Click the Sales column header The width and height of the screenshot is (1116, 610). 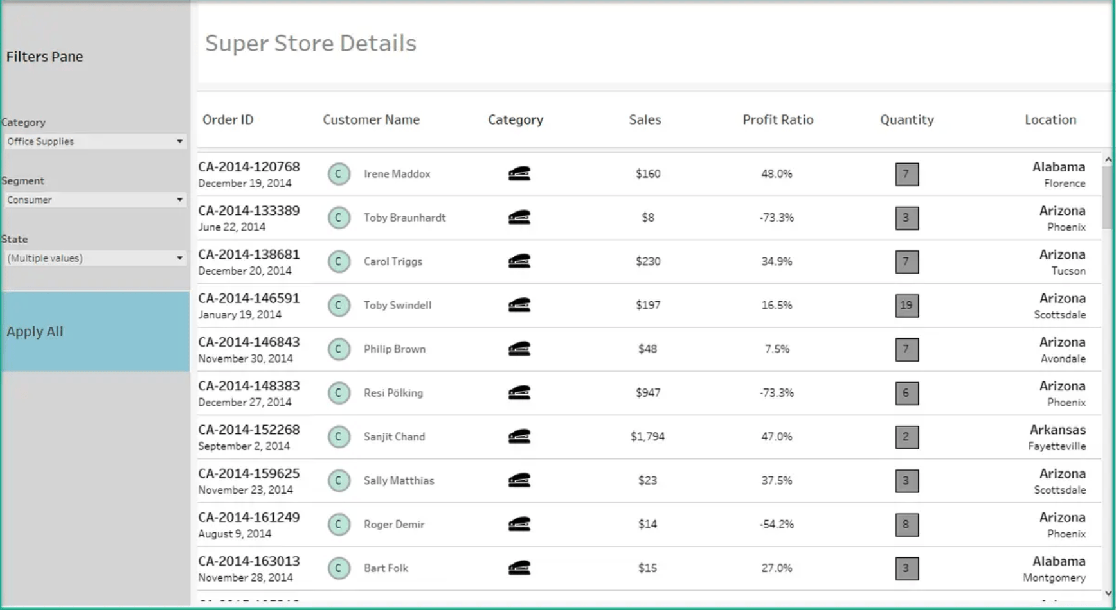tap(645, 119)
